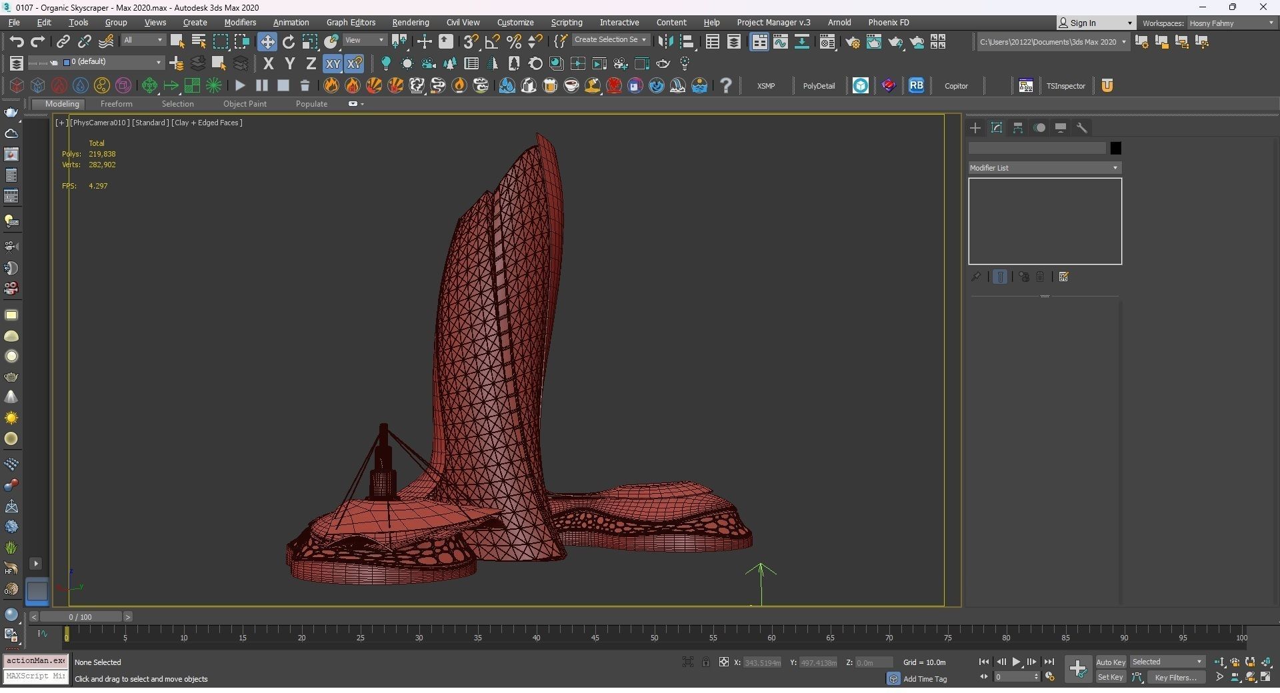Click Add Time Tag
1280x693 pixels.
pyautogui.click(x=925, y=679)
